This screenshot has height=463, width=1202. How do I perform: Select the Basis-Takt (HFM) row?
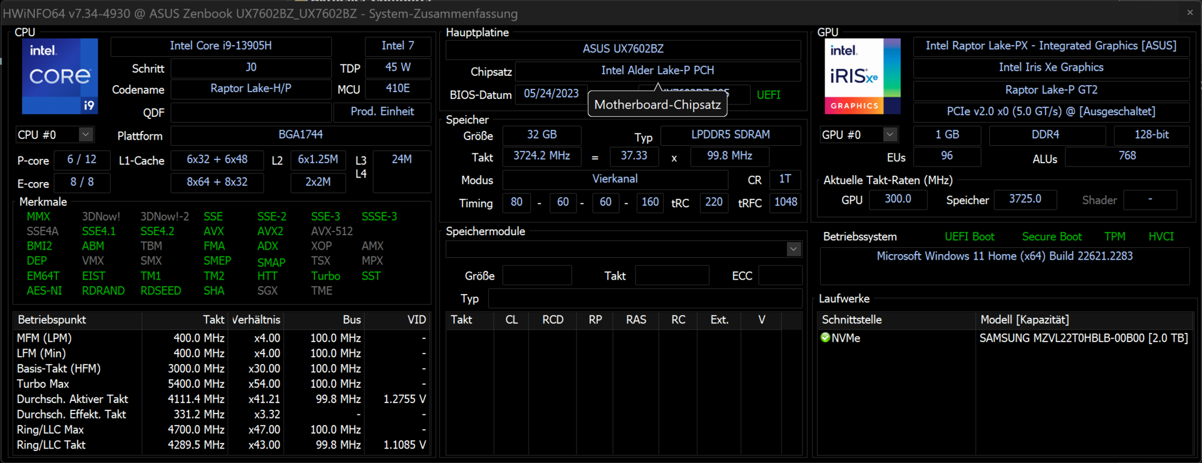point(222,369)
